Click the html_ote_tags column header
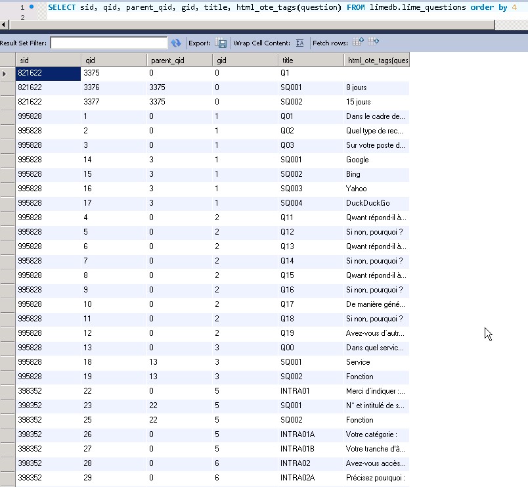The image size is (528, 487). tap(376, 60)
